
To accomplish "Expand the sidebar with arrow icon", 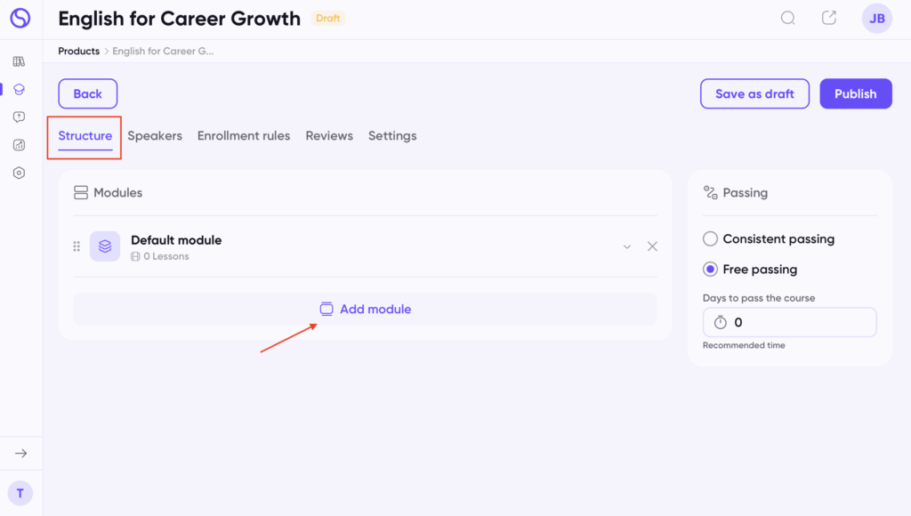I will [x=21, y=453].
